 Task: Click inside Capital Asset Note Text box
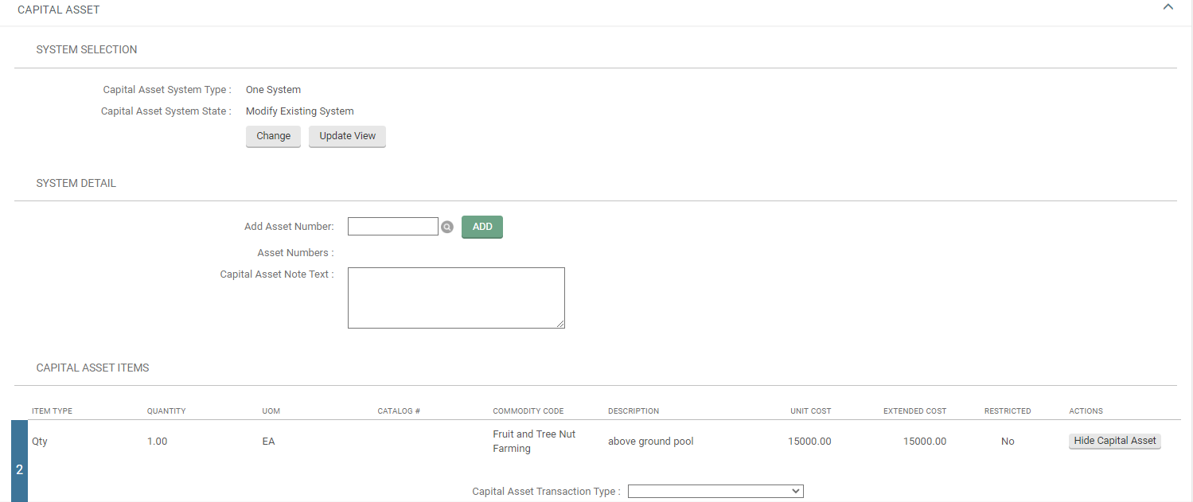[455, 298]
